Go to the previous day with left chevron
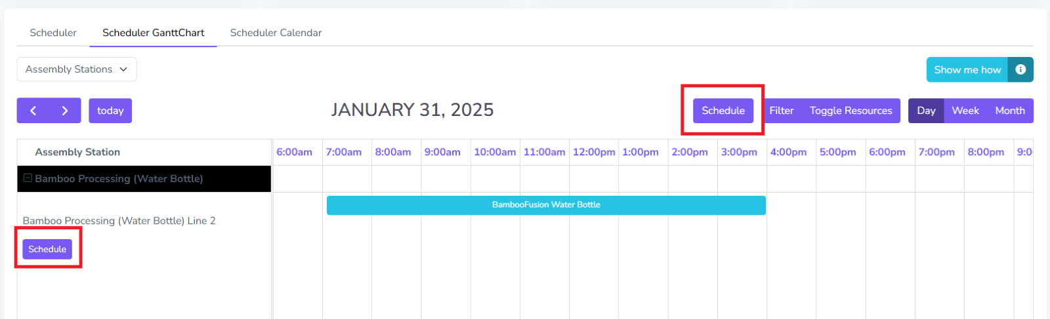Viewport: 1050px width, 319px height. click(x=33, y=111)
